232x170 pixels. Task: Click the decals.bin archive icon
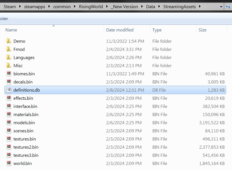coord(9,82)
